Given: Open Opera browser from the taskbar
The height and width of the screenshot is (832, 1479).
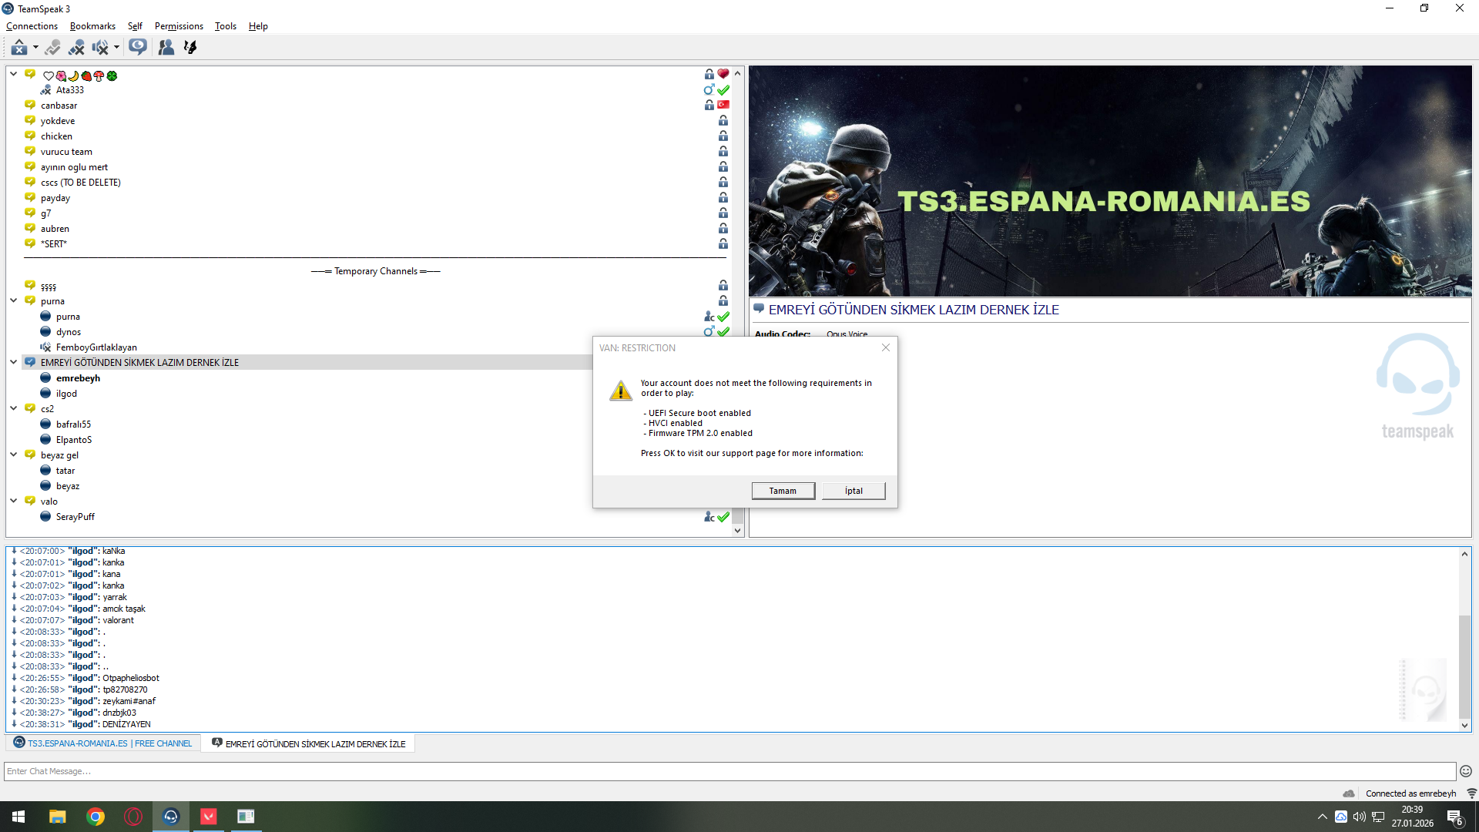Looking at the screenshot, I should pos(133,817).
